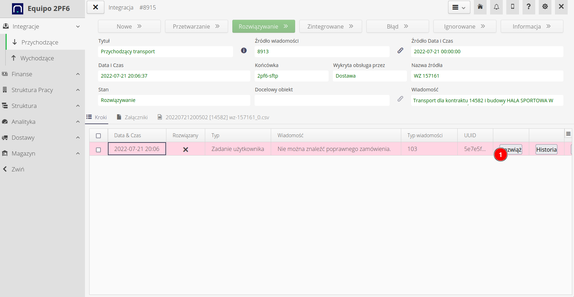This screenshot has width=574, height=297.
Task: Click the 'Zadanie użytkownika' cell
Action: coord(238,149)
